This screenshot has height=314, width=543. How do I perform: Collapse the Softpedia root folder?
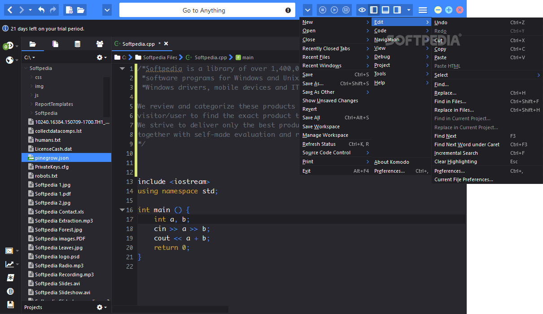point(26,68)
